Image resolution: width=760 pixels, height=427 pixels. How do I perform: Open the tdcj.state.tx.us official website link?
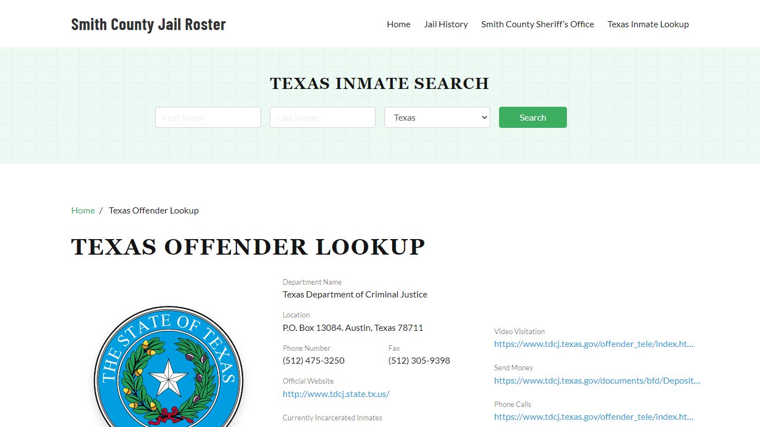(x=336, y=394)
